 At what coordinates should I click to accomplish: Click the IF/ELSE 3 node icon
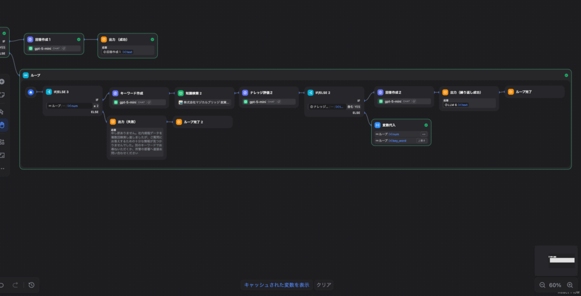49,92
